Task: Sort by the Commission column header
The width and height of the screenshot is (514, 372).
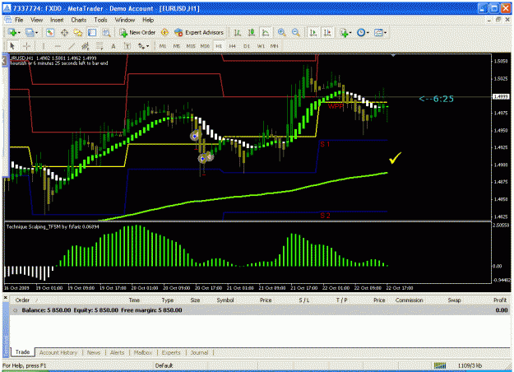Action: [x=409, y=300]
